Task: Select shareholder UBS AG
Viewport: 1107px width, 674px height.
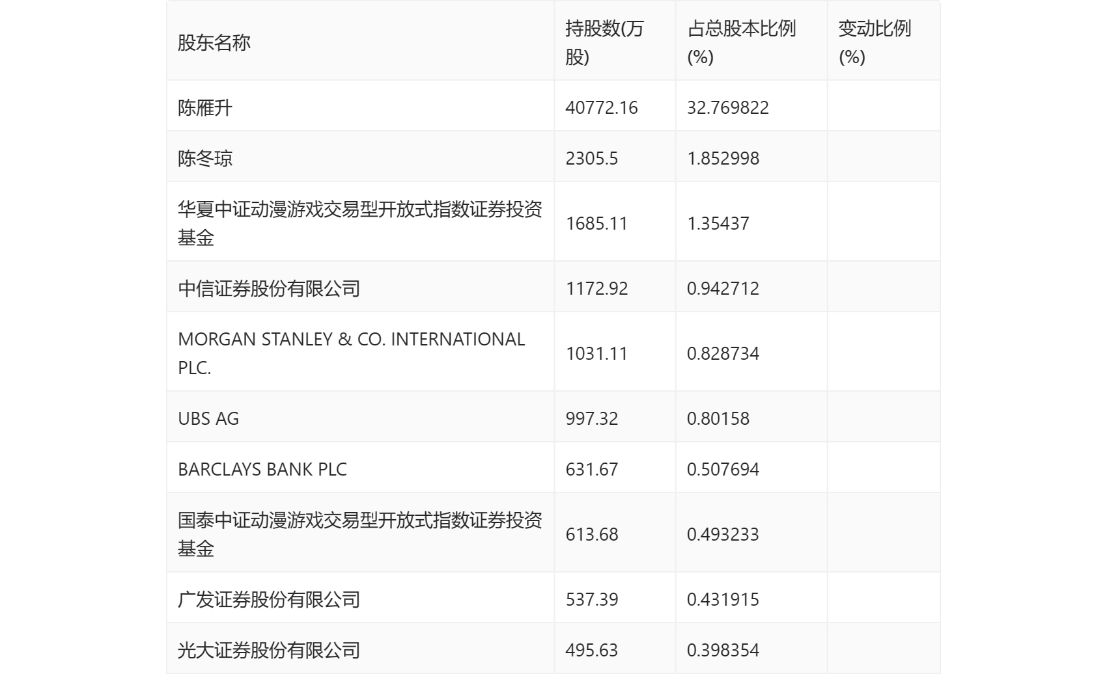Action: point(208,418)
